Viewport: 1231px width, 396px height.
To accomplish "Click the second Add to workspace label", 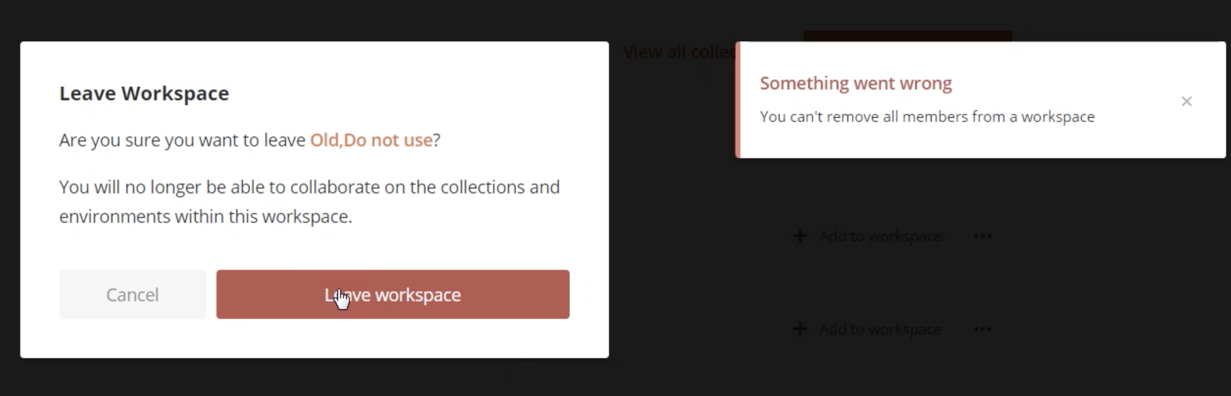I will point(880,329).
